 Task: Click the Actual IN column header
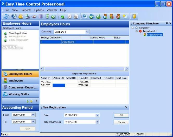(x=46, y=78)
